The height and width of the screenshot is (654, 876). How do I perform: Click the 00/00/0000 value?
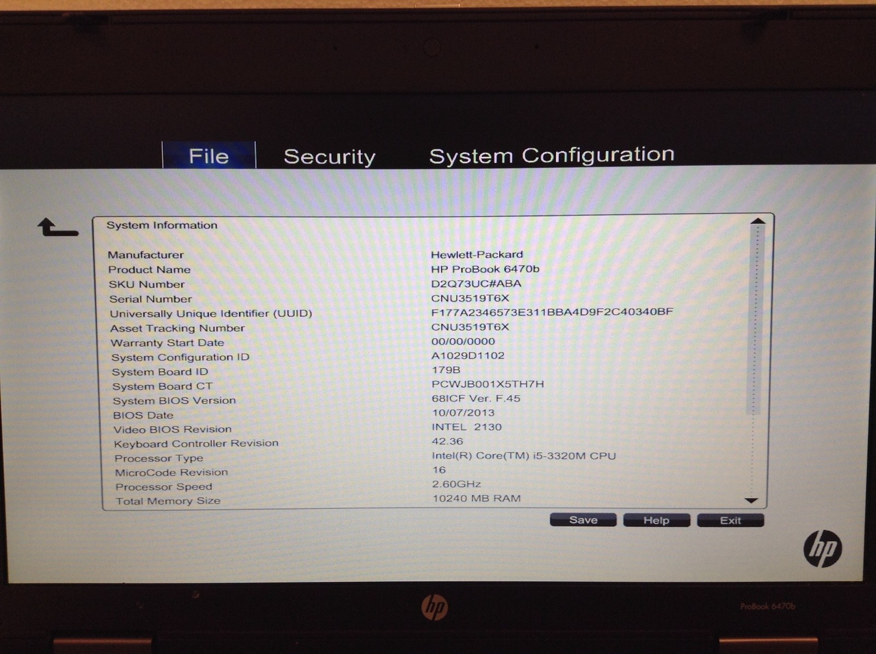(x=463, y=341)
